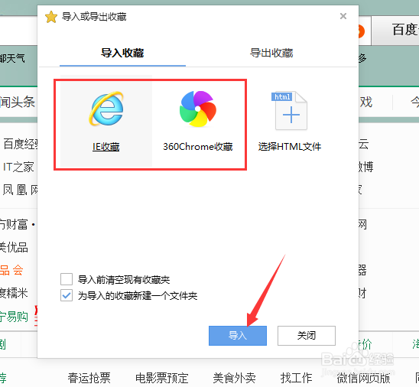This screenshot has width=419, height=387.
Task: Select the IE收藏 Internet Explorer icon
Action: [x=106, y=109]
